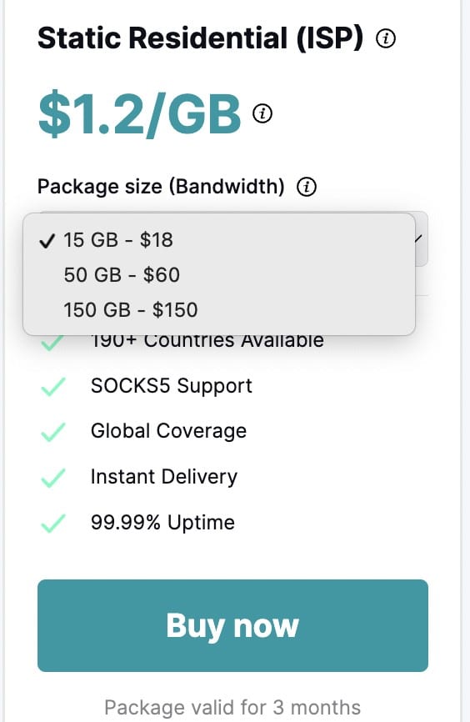The image size is (470, 722).
Task: Select the checked 15 GB - $18 option
Action: coord(219,240)
